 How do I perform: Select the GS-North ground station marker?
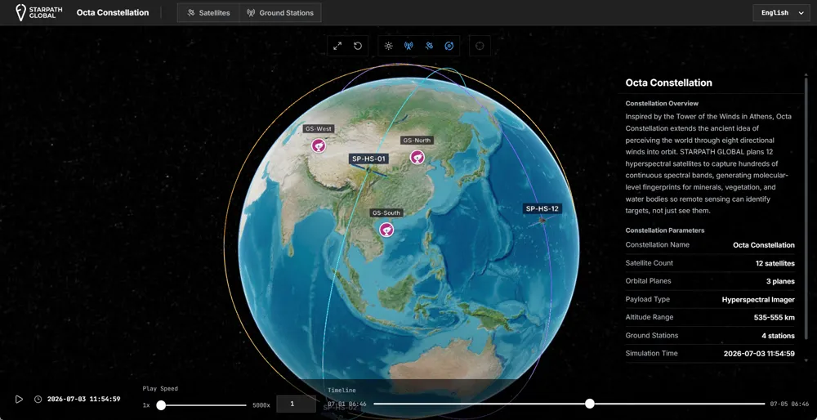(417, 157)
